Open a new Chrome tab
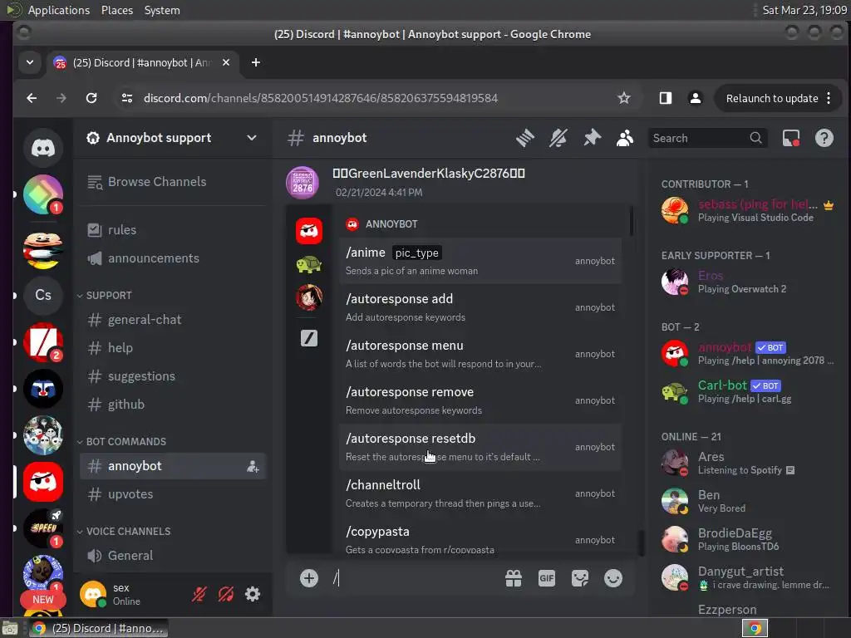Viewport: 851px width, 638px height. tap(256, 63)
